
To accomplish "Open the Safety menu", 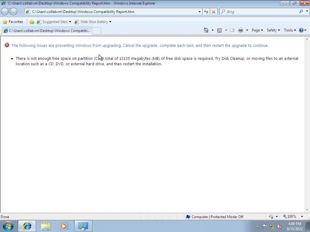I will point(273,30).
